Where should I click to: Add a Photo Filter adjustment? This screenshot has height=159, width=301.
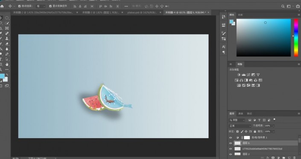point(251,80)
